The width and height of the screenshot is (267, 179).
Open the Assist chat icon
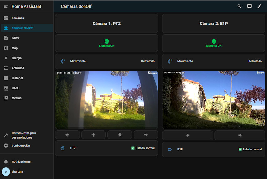(249, 6)
